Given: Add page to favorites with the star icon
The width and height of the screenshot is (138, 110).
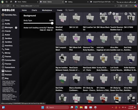Looking at the screenshot, I should pyautogui.click(x=115, y=6).
